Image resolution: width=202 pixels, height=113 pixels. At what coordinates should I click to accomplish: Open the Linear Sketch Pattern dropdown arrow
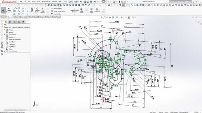(x=69, y=11)
